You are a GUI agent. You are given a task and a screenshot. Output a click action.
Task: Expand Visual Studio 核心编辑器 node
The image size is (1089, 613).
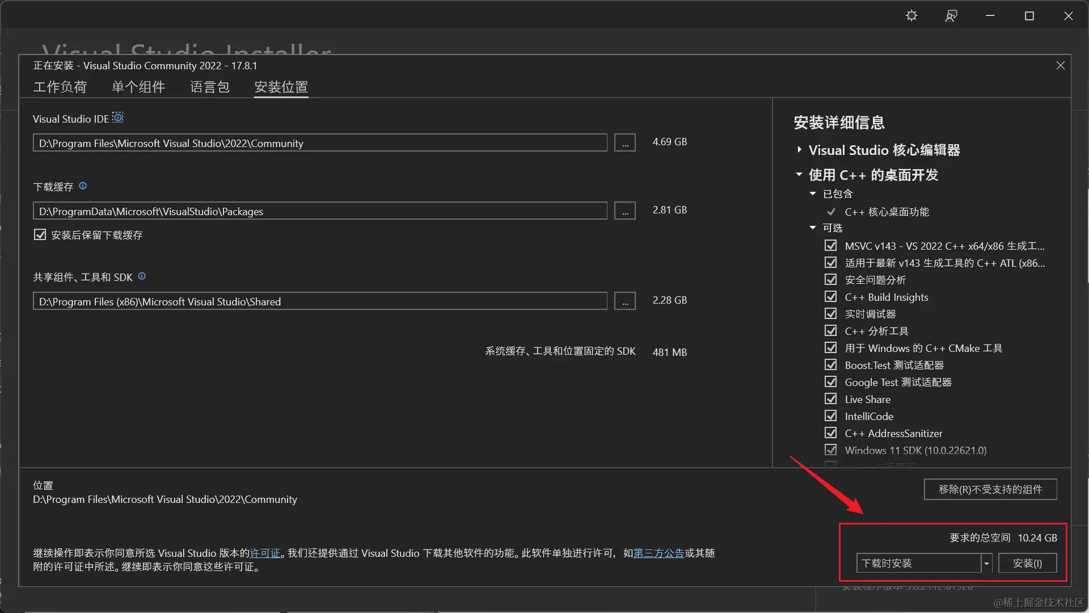click(799, 150)
